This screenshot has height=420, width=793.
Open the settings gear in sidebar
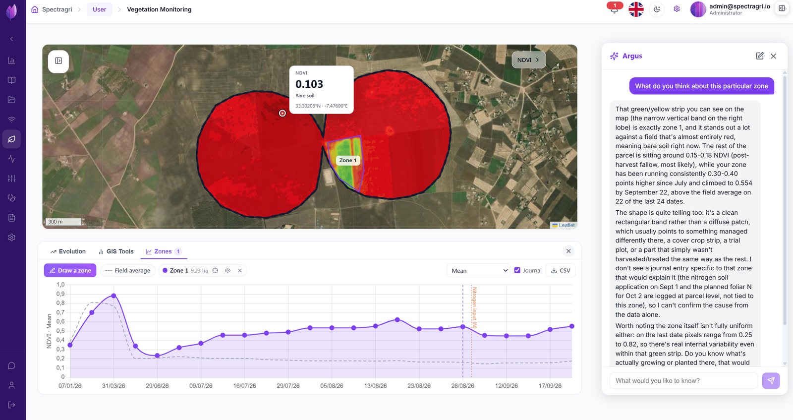pos(12,238)
